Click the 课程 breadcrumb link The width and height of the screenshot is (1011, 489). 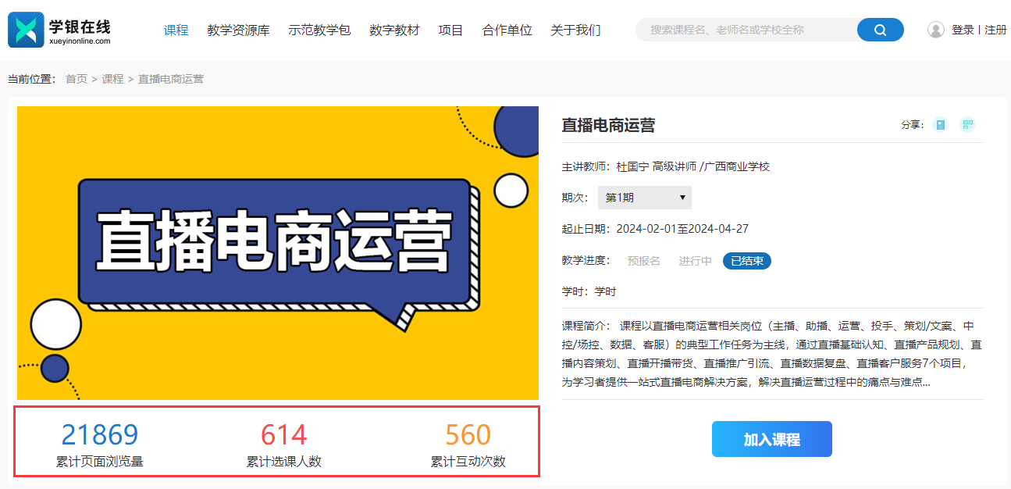click(112, 79)
